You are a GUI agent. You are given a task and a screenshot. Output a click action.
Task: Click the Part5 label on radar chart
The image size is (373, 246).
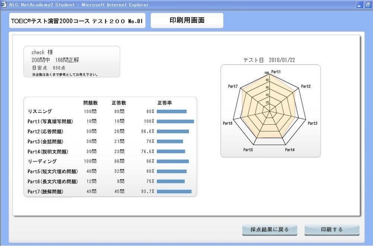click(x=248, y=149)
